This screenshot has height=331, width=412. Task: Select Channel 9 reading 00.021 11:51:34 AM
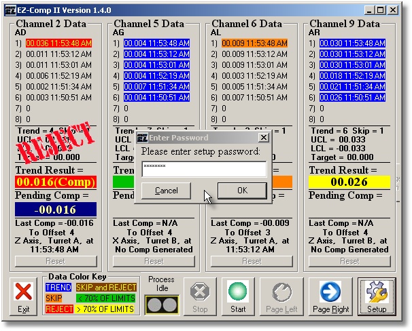point(352,87)
